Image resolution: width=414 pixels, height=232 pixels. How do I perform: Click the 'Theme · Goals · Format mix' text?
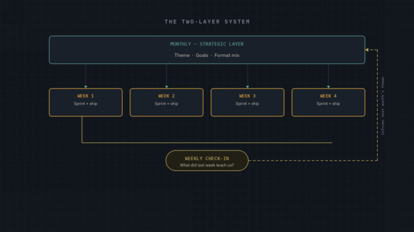(x=207, y=55)
